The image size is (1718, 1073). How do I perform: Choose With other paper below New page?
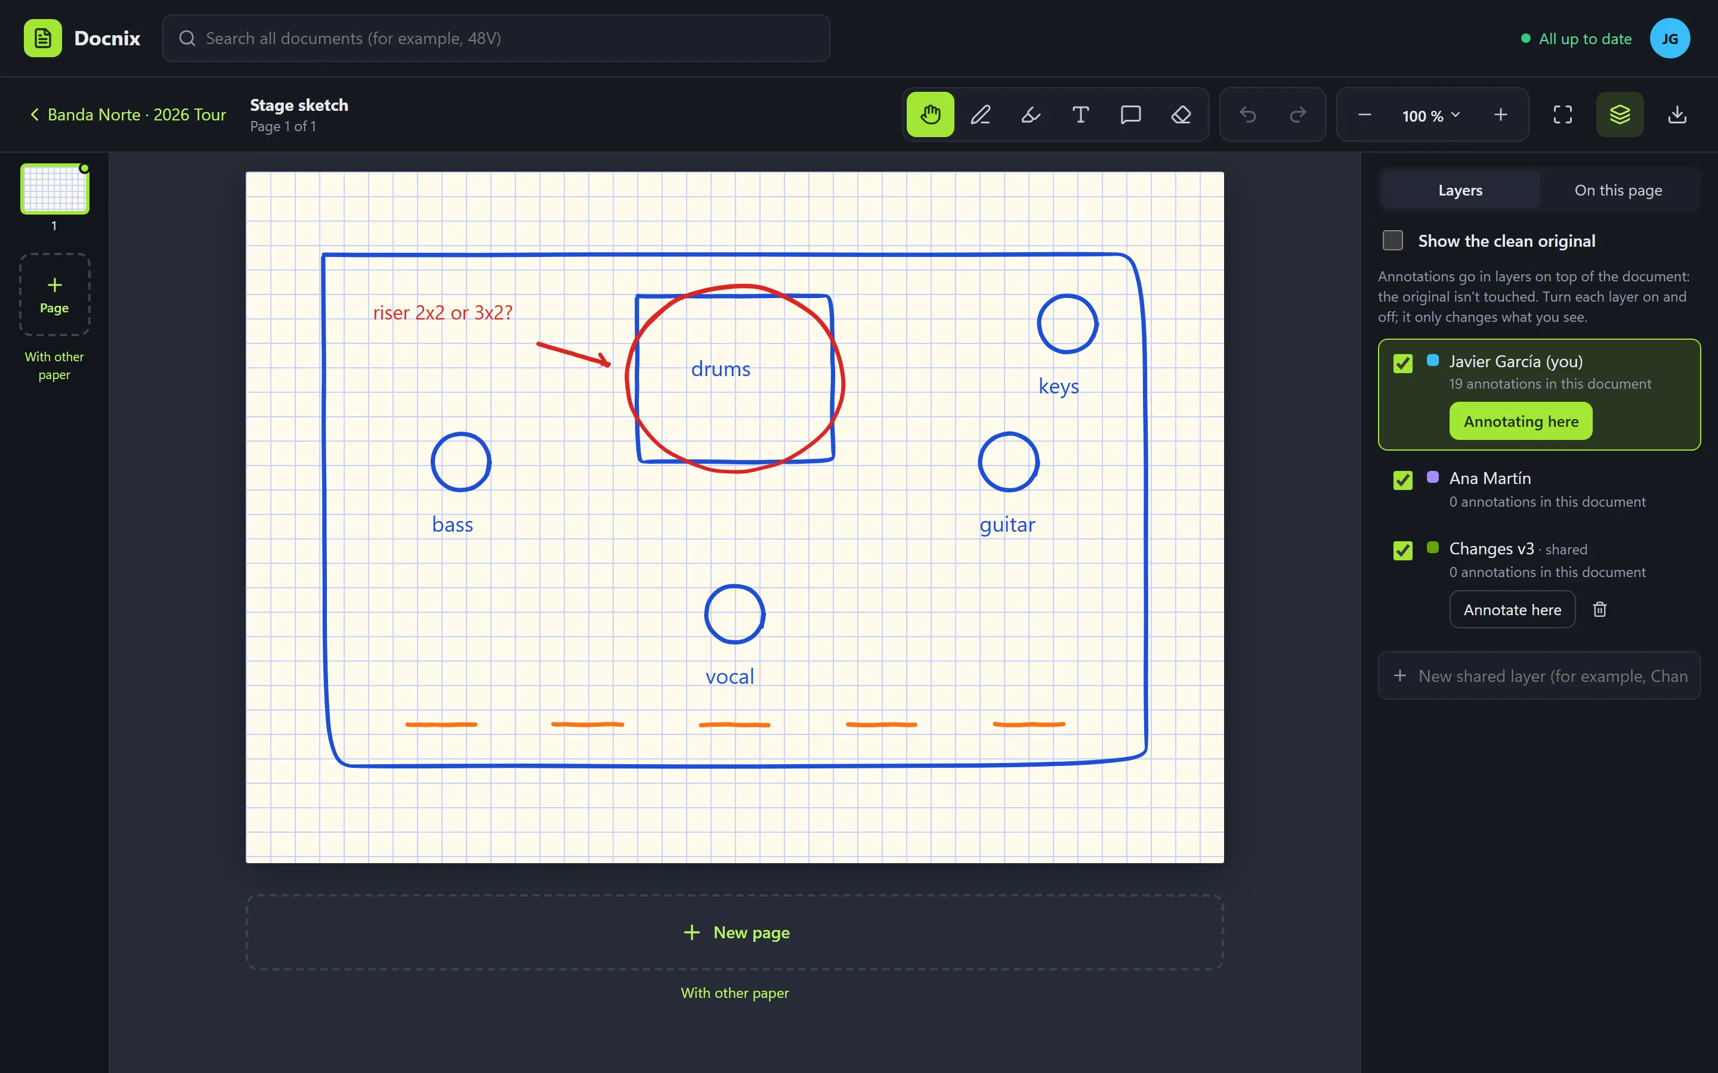[735, 993]
